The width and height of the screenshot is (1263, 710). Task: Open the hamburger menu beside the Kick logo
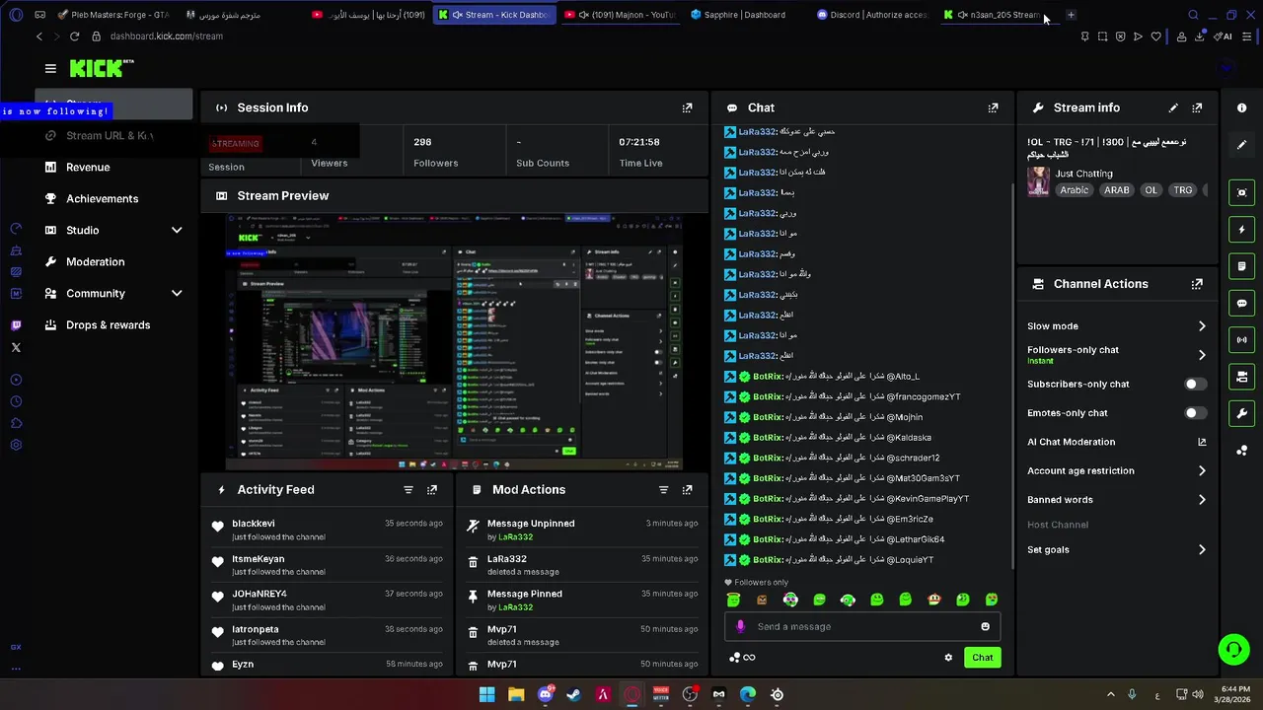[x=50, y=68]
